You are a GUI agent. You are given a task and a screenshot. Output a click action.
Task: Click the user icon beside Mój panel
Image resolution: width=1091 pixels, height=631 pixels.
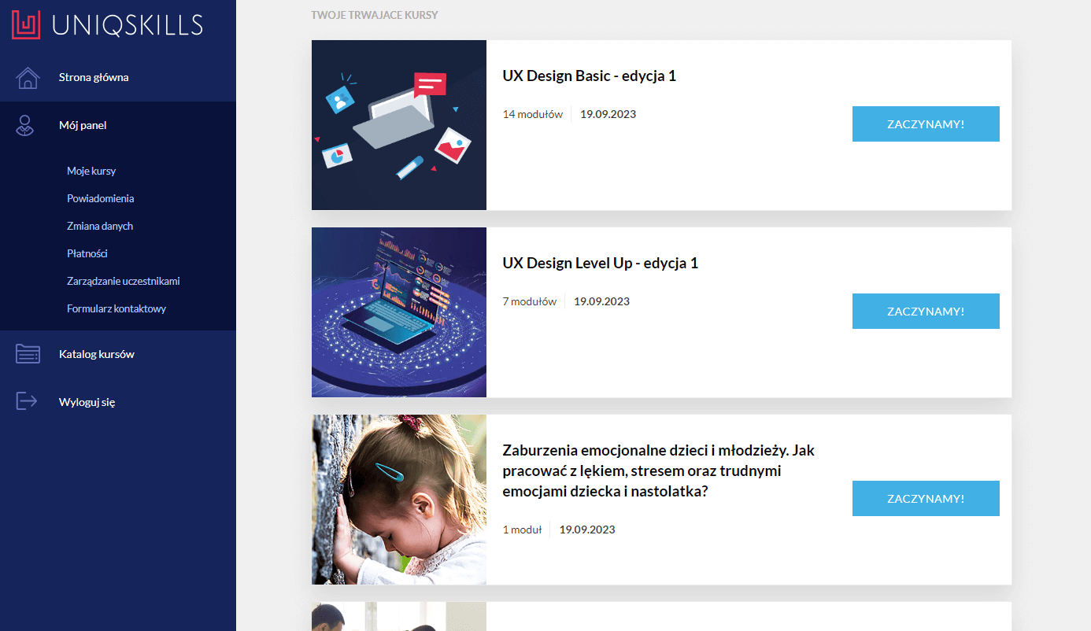coord(28,126)
